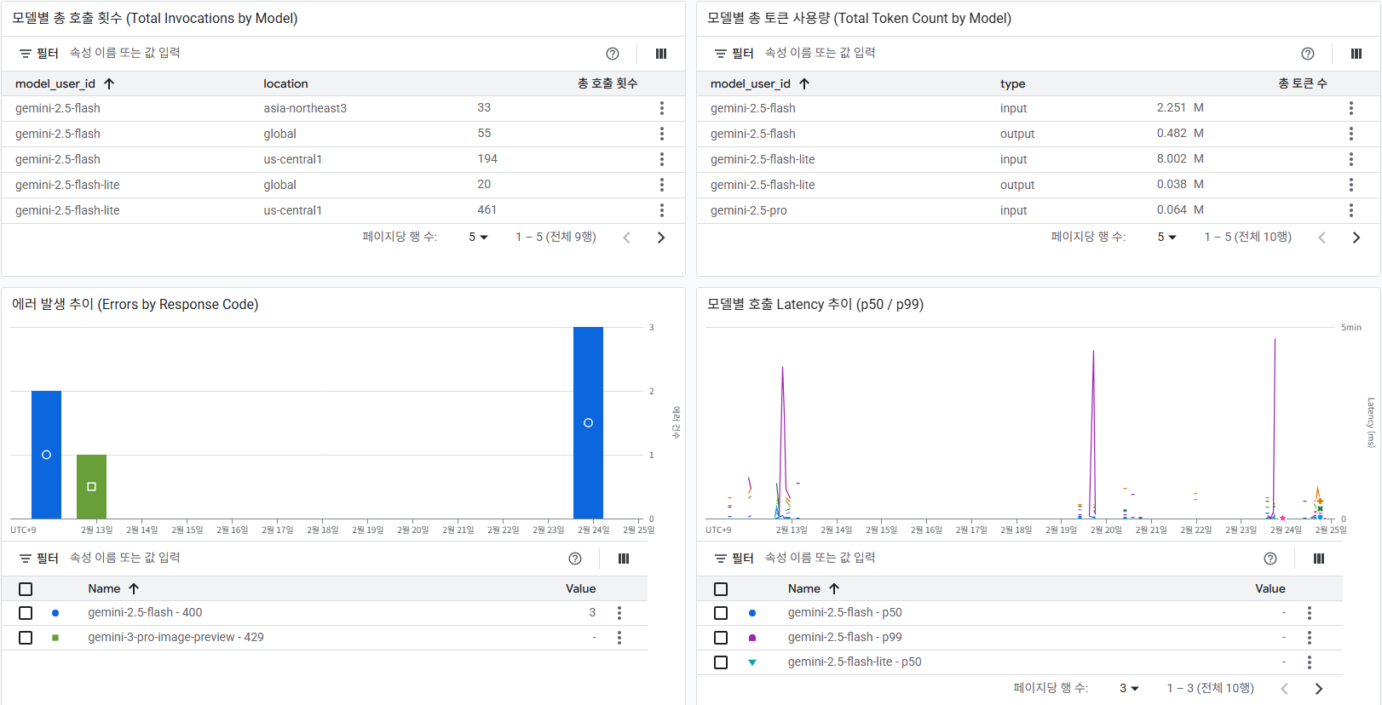1382x705 pixels.
Task: Check the gemini-2.5-flash - p50 legend row
Action: 721,613
